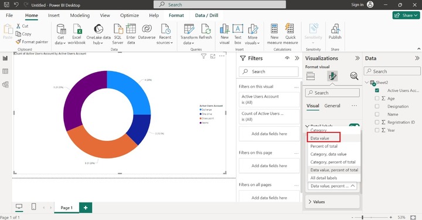Viewport: 422px width, 220px height.
Task: Click the Copy icon
Action: click(x=18, y=34)
